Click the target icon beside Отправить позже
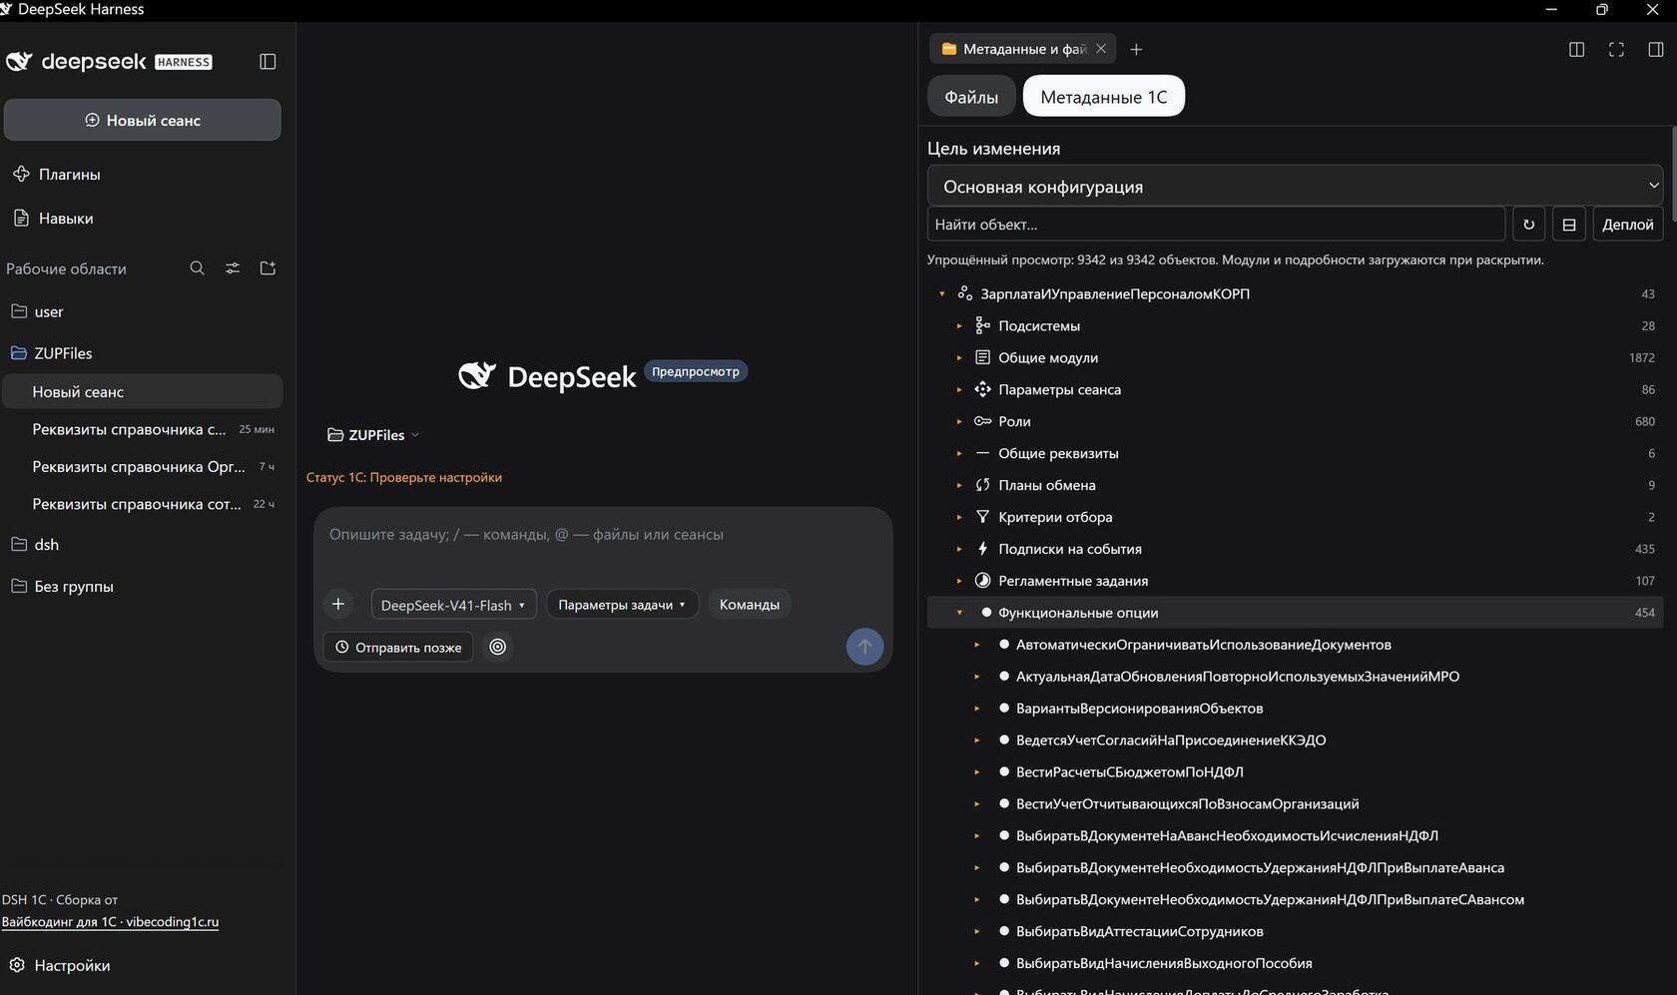The image size is (1677, 995). pos(497,647)
